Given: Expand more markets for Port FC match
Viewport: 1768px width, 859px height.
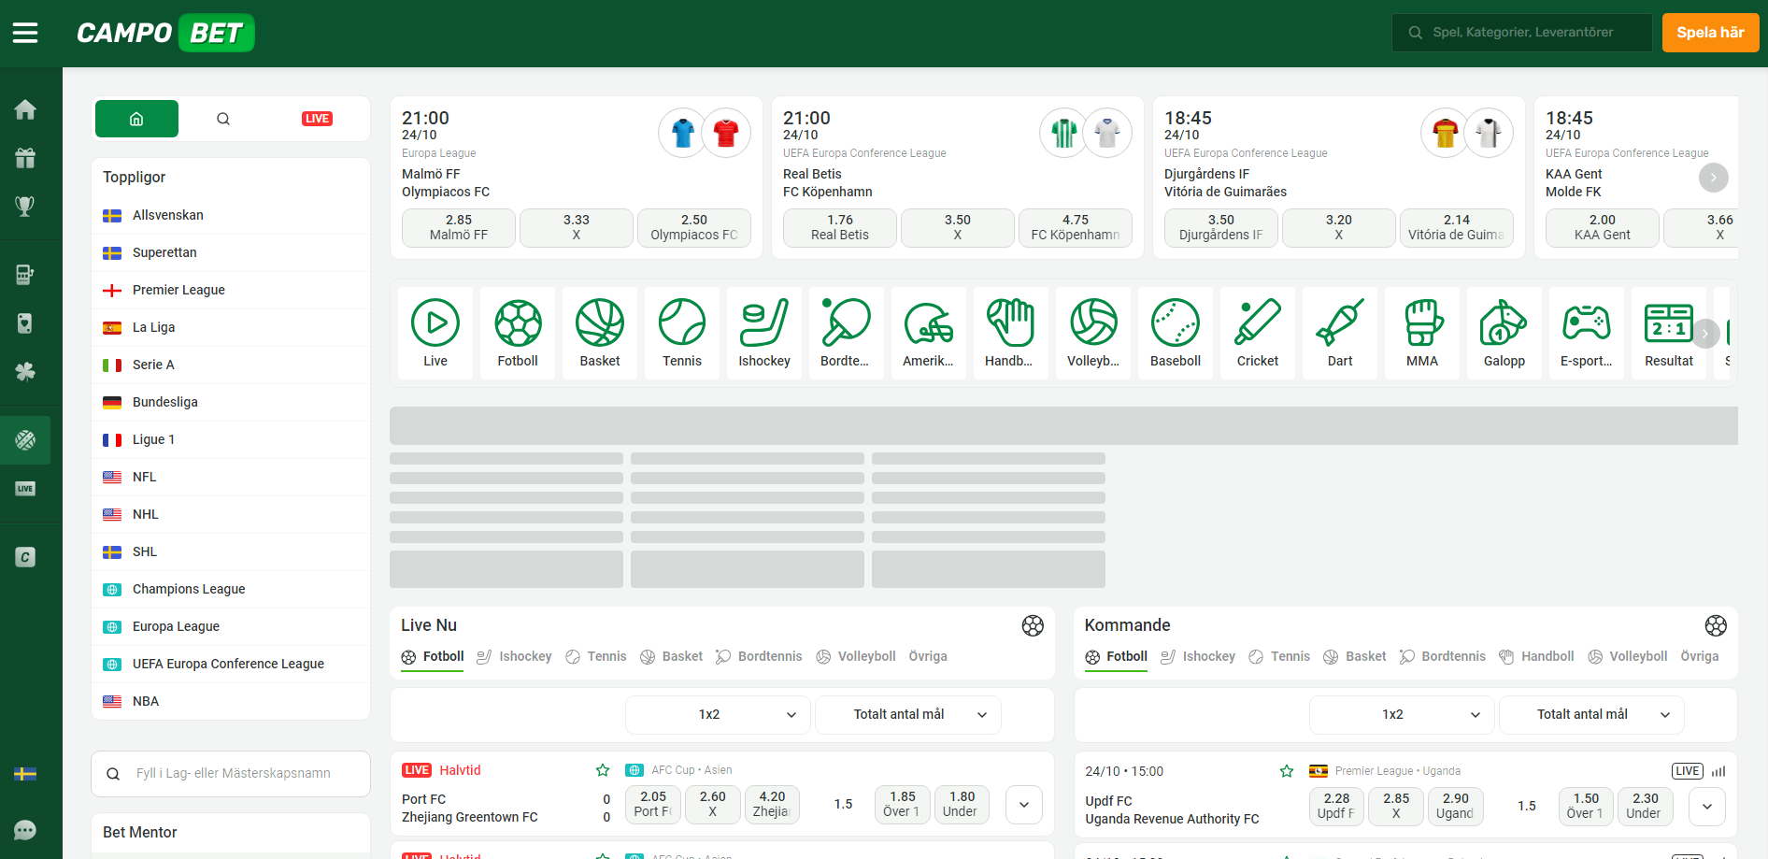Looking at the screenshot, I should (1023, 805).
